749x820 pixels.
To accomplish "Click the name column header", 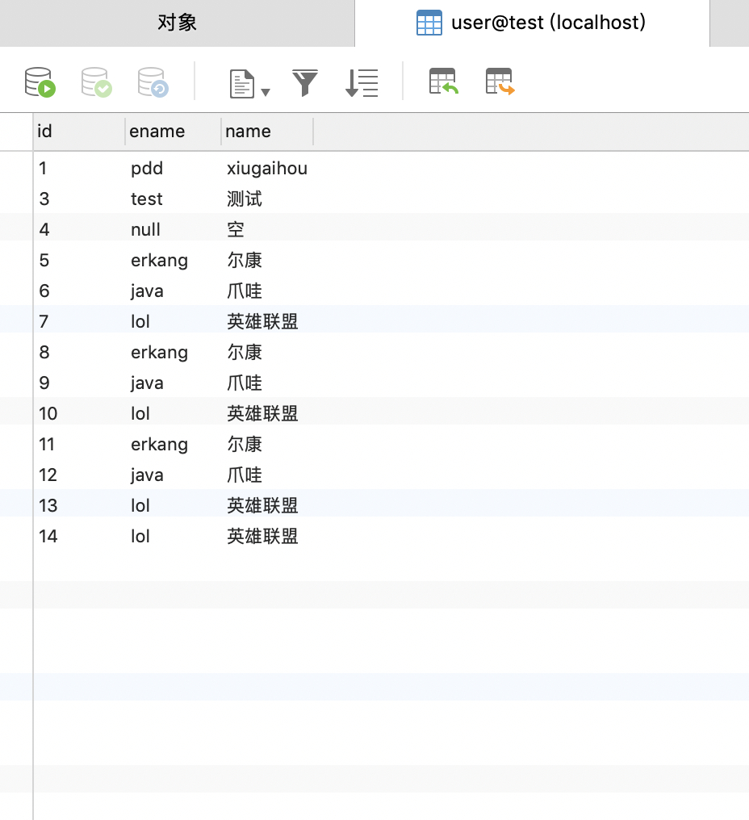I will point(267,132).
